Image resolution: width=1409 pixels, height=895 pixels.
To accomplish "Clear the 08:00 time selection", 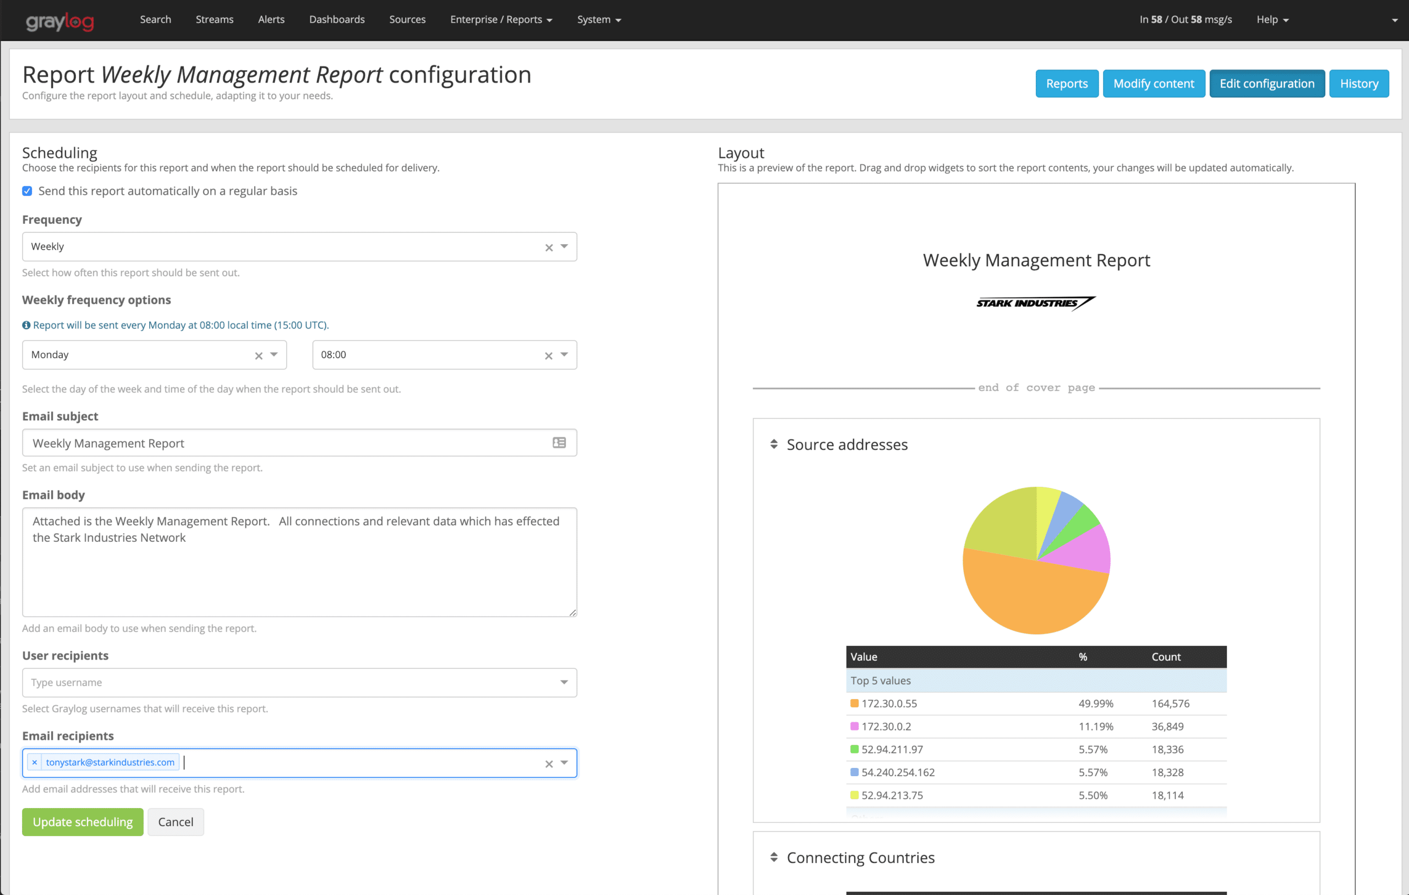I will pos(548,356).
